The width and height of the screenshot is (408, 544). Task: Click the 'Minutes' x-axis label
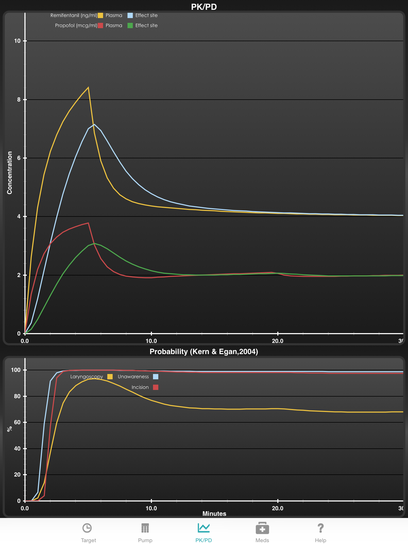[214, 514]
